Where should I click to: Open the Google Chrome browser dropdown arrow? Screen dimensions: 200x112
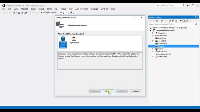(x=57, y=13)
